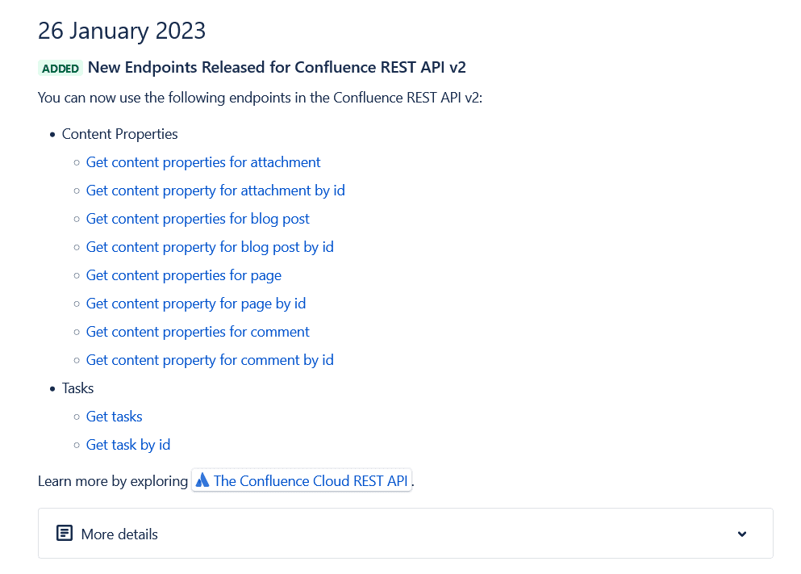Screen dimensions: 801x574
Task: Visit Get content properties for page
Action: [184, 275]
